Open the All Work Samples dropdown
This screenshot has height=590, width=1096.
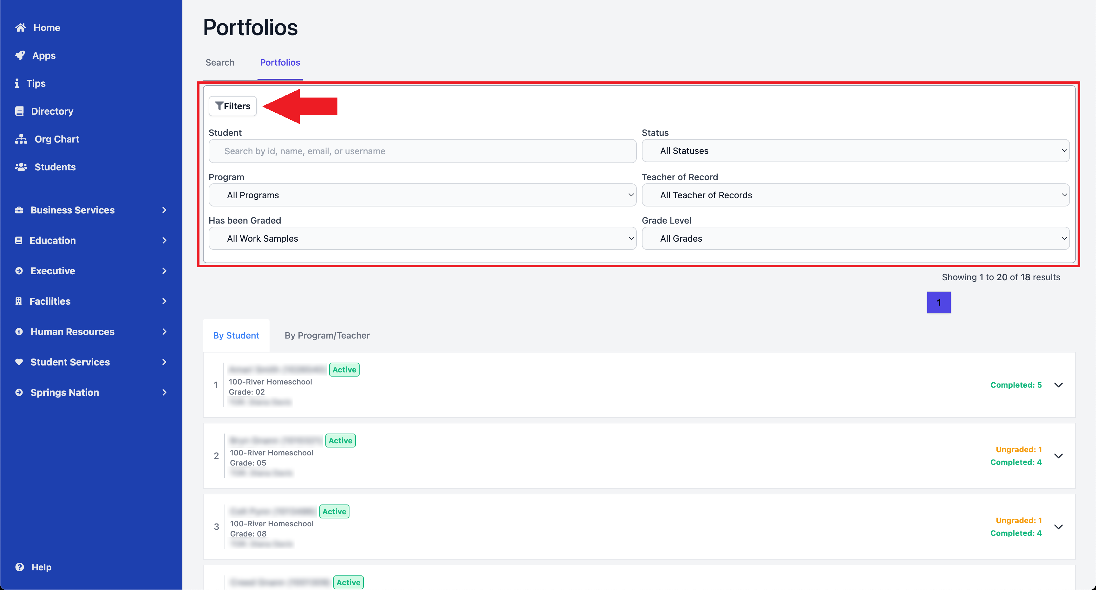(422, 238)
